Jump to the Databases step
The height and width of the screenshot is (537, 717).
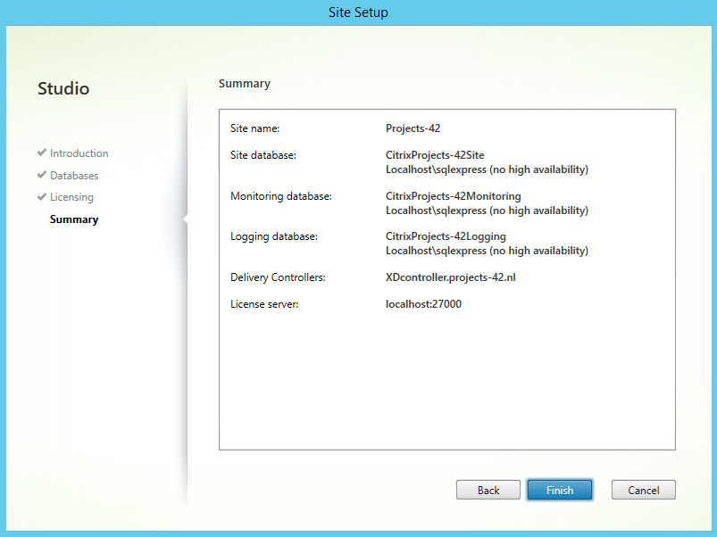pos(74,176)
